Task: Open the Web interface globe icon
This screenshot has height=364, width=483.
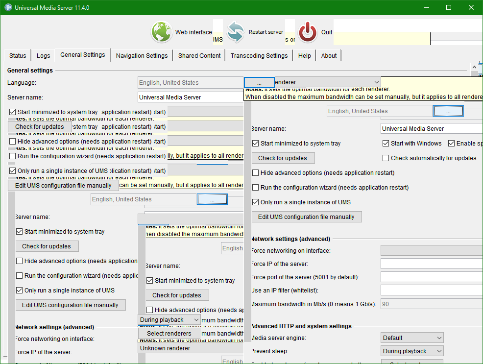Action: pyautogui.click(x=162, y=32)
